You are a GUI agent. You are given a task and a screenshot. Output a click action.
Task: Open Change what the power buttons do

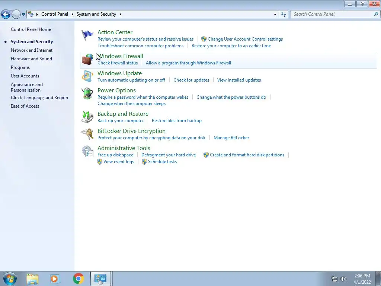tap(231, 97)
